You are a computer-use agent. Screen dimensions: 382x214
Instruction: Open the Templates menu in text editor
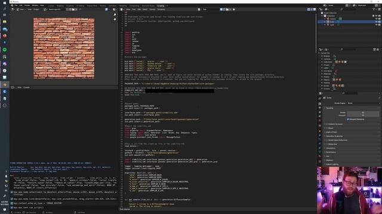pos(161,10)
